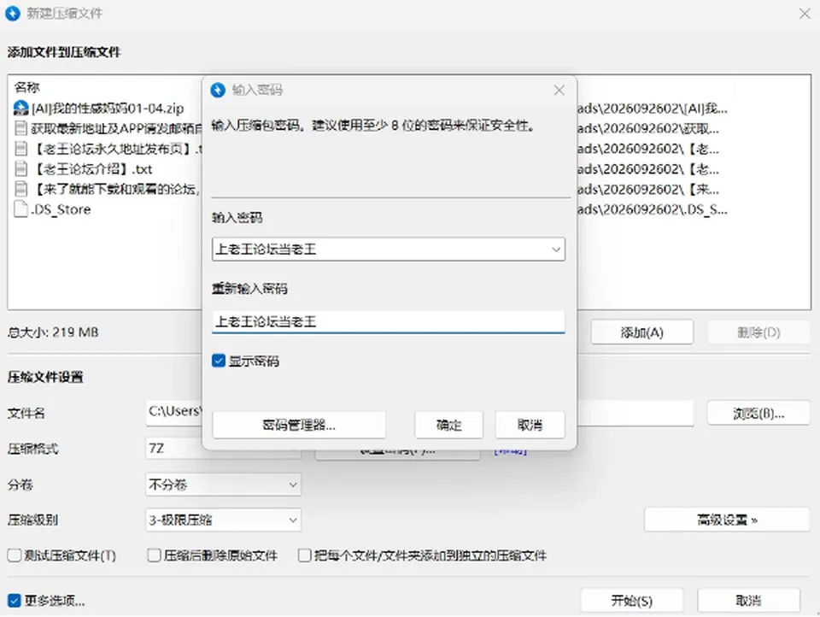Close the 新建压缩文件 window
The height and width of the screenshot is (617, 820).
(805, 14)
